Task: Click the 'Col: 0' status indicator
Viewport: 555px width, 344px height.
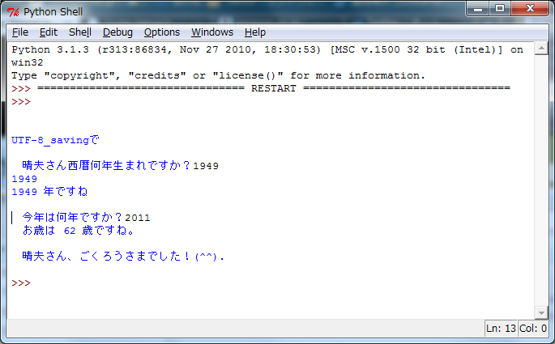Action: click(532, 329)
